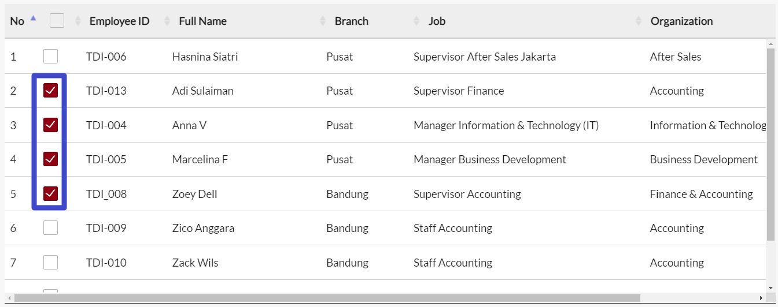Screen dimensions: 778x307
Task: Tick the checkbox for Zico Anggara
Action: (51, 228)
